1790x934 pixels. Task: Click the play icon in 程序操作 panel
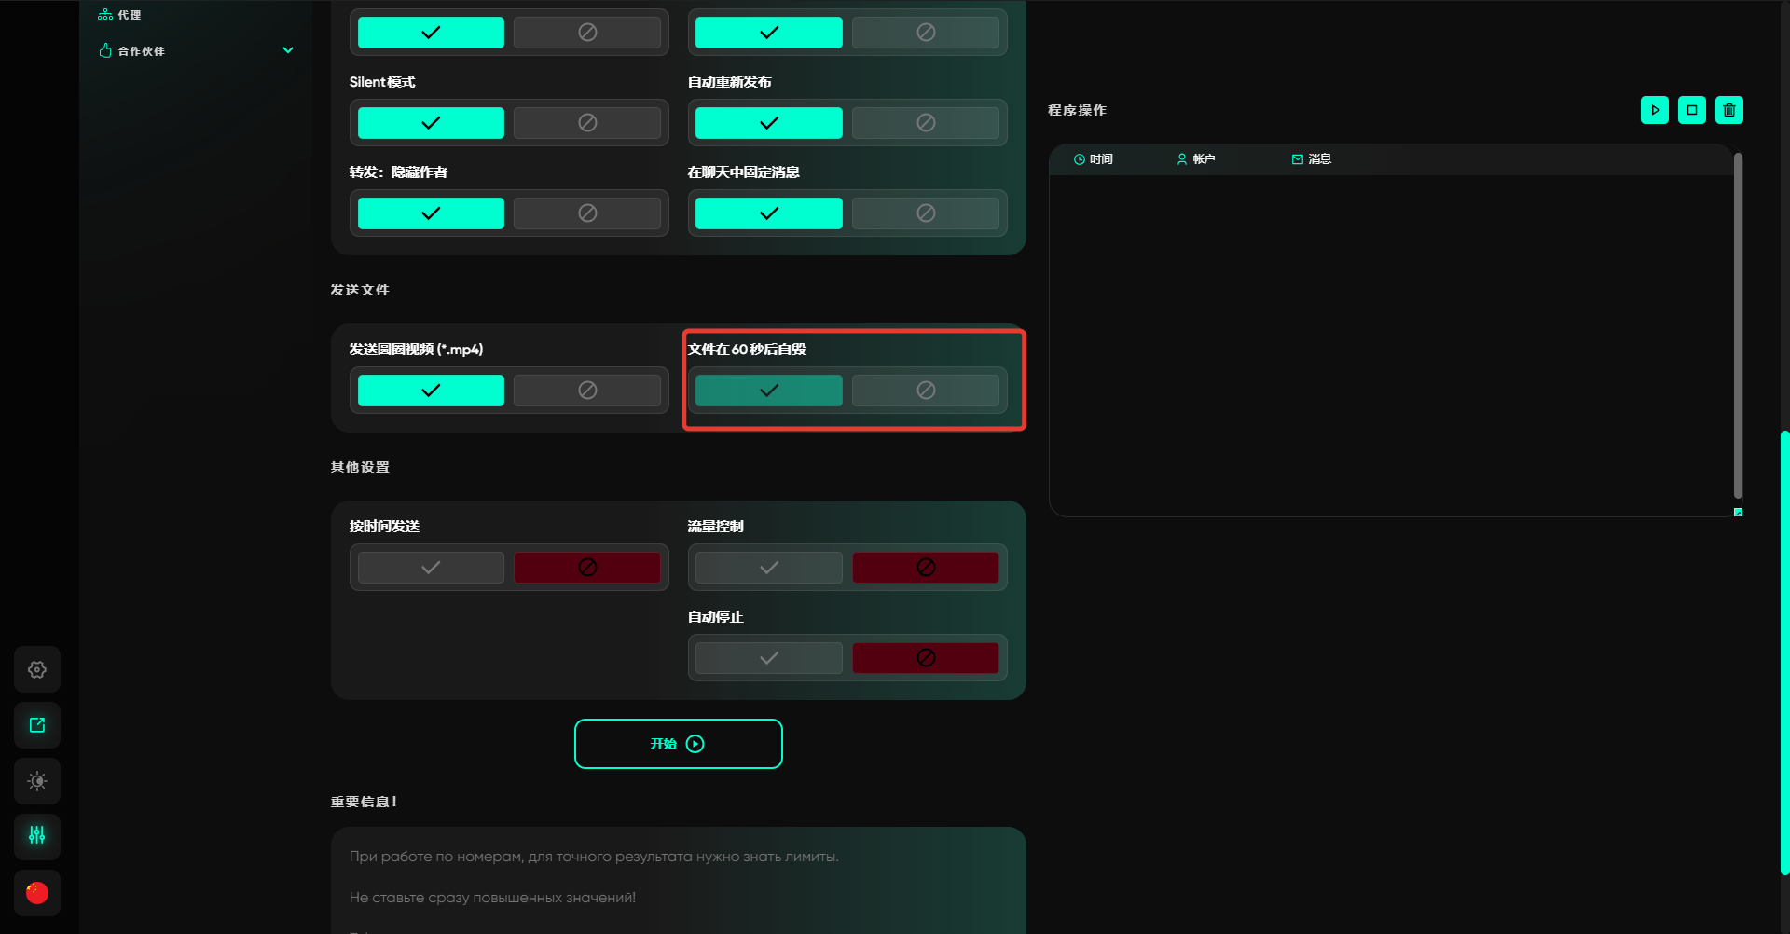(1654, 110)
